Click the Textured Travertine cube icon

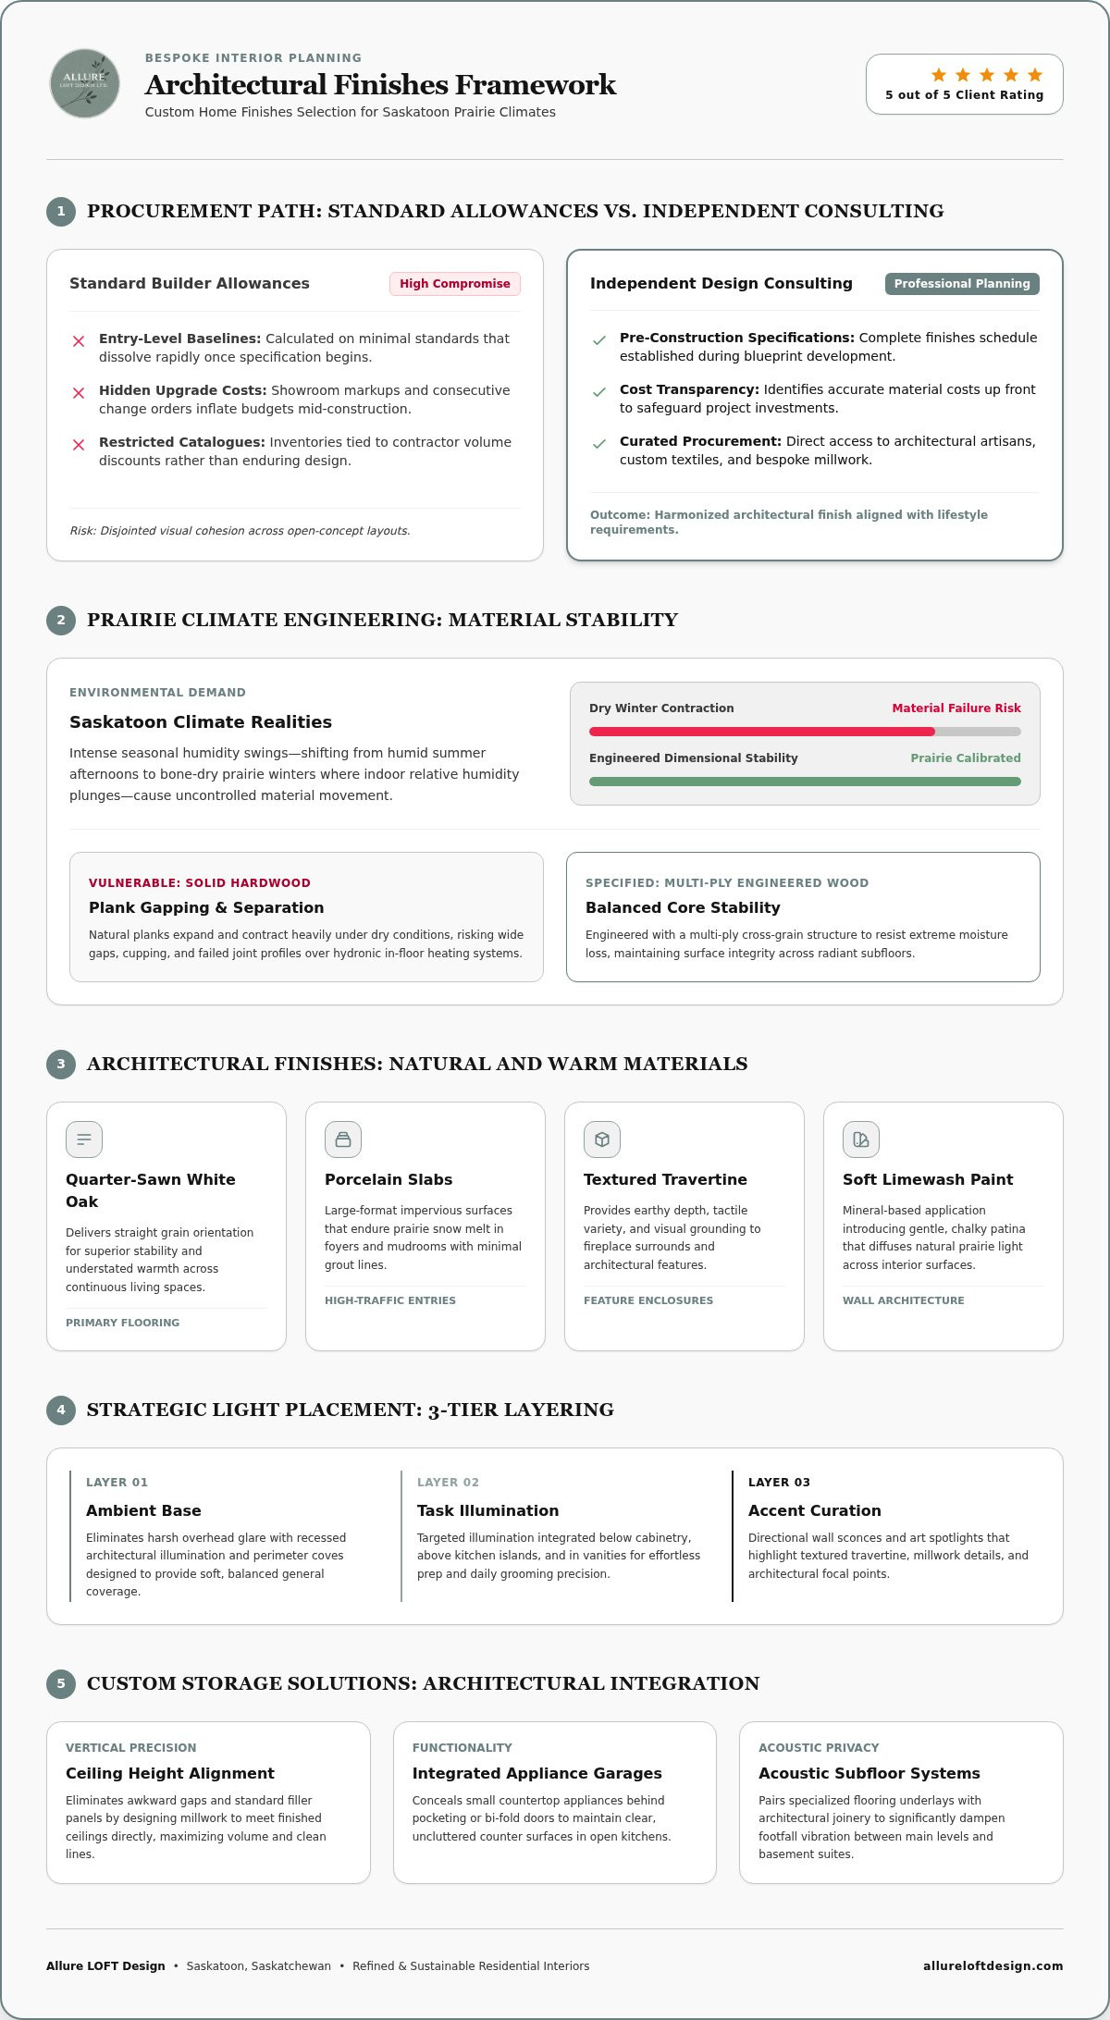pyautogui.click(x=602, y=1139)
